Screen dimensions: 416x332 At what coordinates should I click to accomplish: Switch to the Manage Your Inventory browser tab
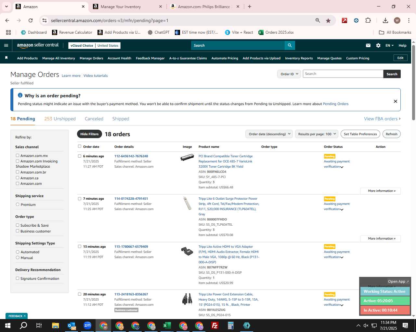[127, 6]
